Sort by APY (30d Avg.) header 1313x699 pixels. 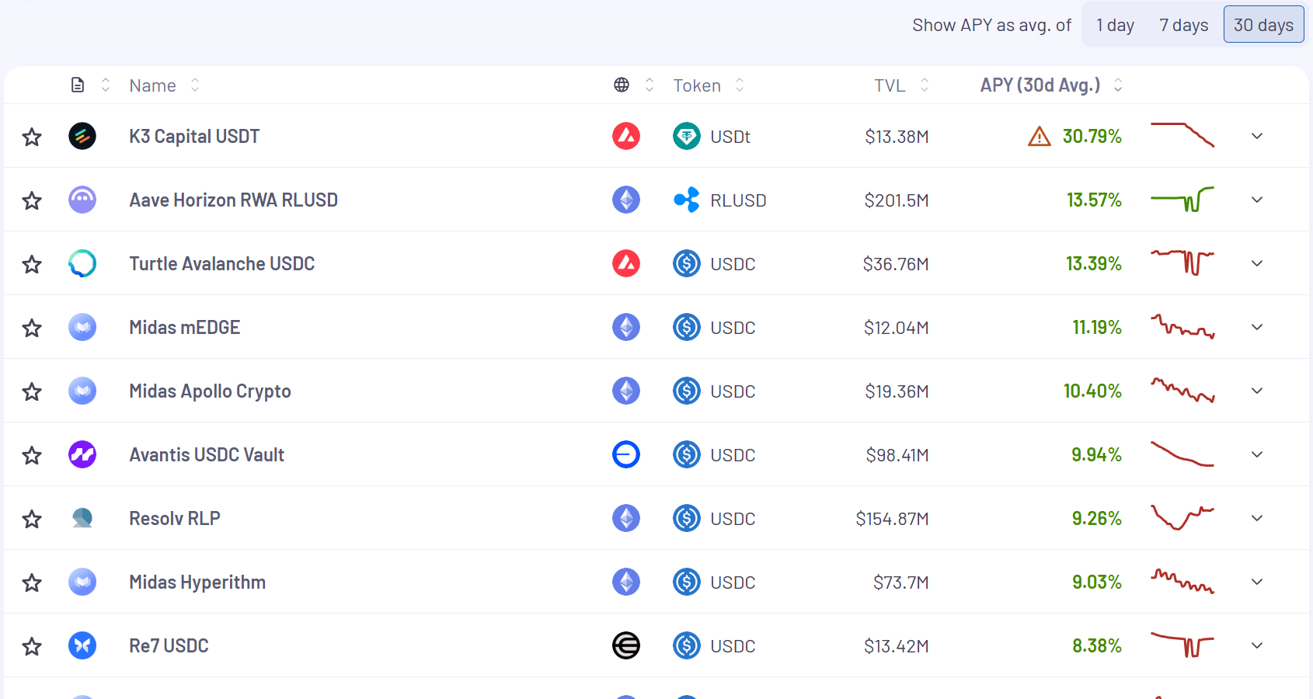coord(1051,85)
